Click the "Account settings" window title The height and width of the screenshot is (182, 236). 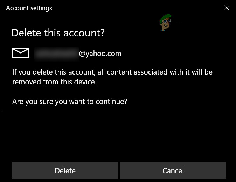pos(29,8)
